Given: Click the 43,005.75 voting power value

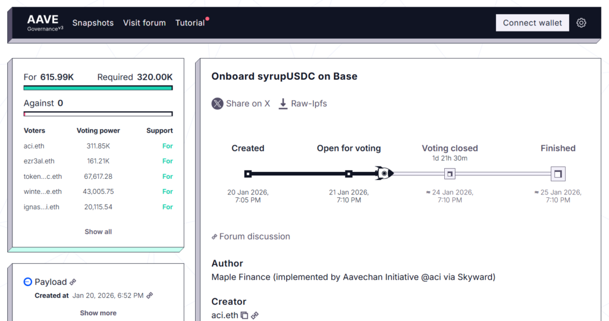Looking at the screenshot, I should pyautogui.click(x=98, y=191).
